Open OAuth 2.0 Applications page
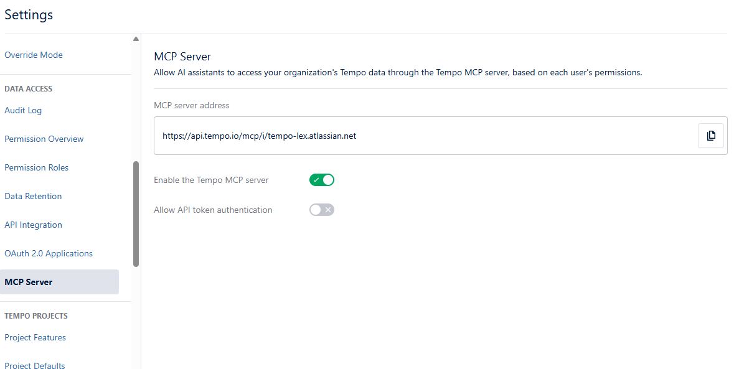734x369 pixels. pos(49,253)
